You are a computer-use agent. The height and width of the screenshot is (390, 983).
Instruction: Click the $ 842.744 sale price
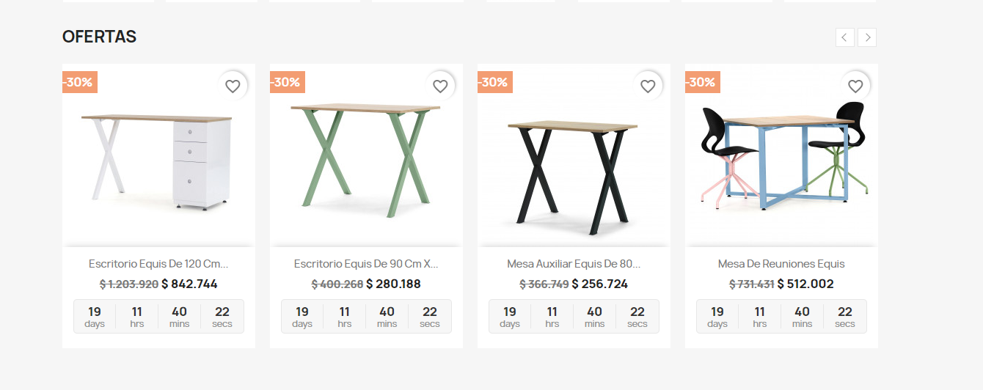pyautogui.click(x=189, y=284)
